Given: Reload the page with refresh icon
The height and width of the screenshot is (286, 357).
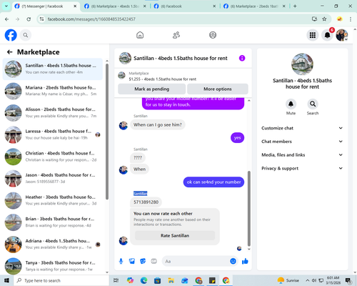Looking at the screenshot, I should 29,19.
